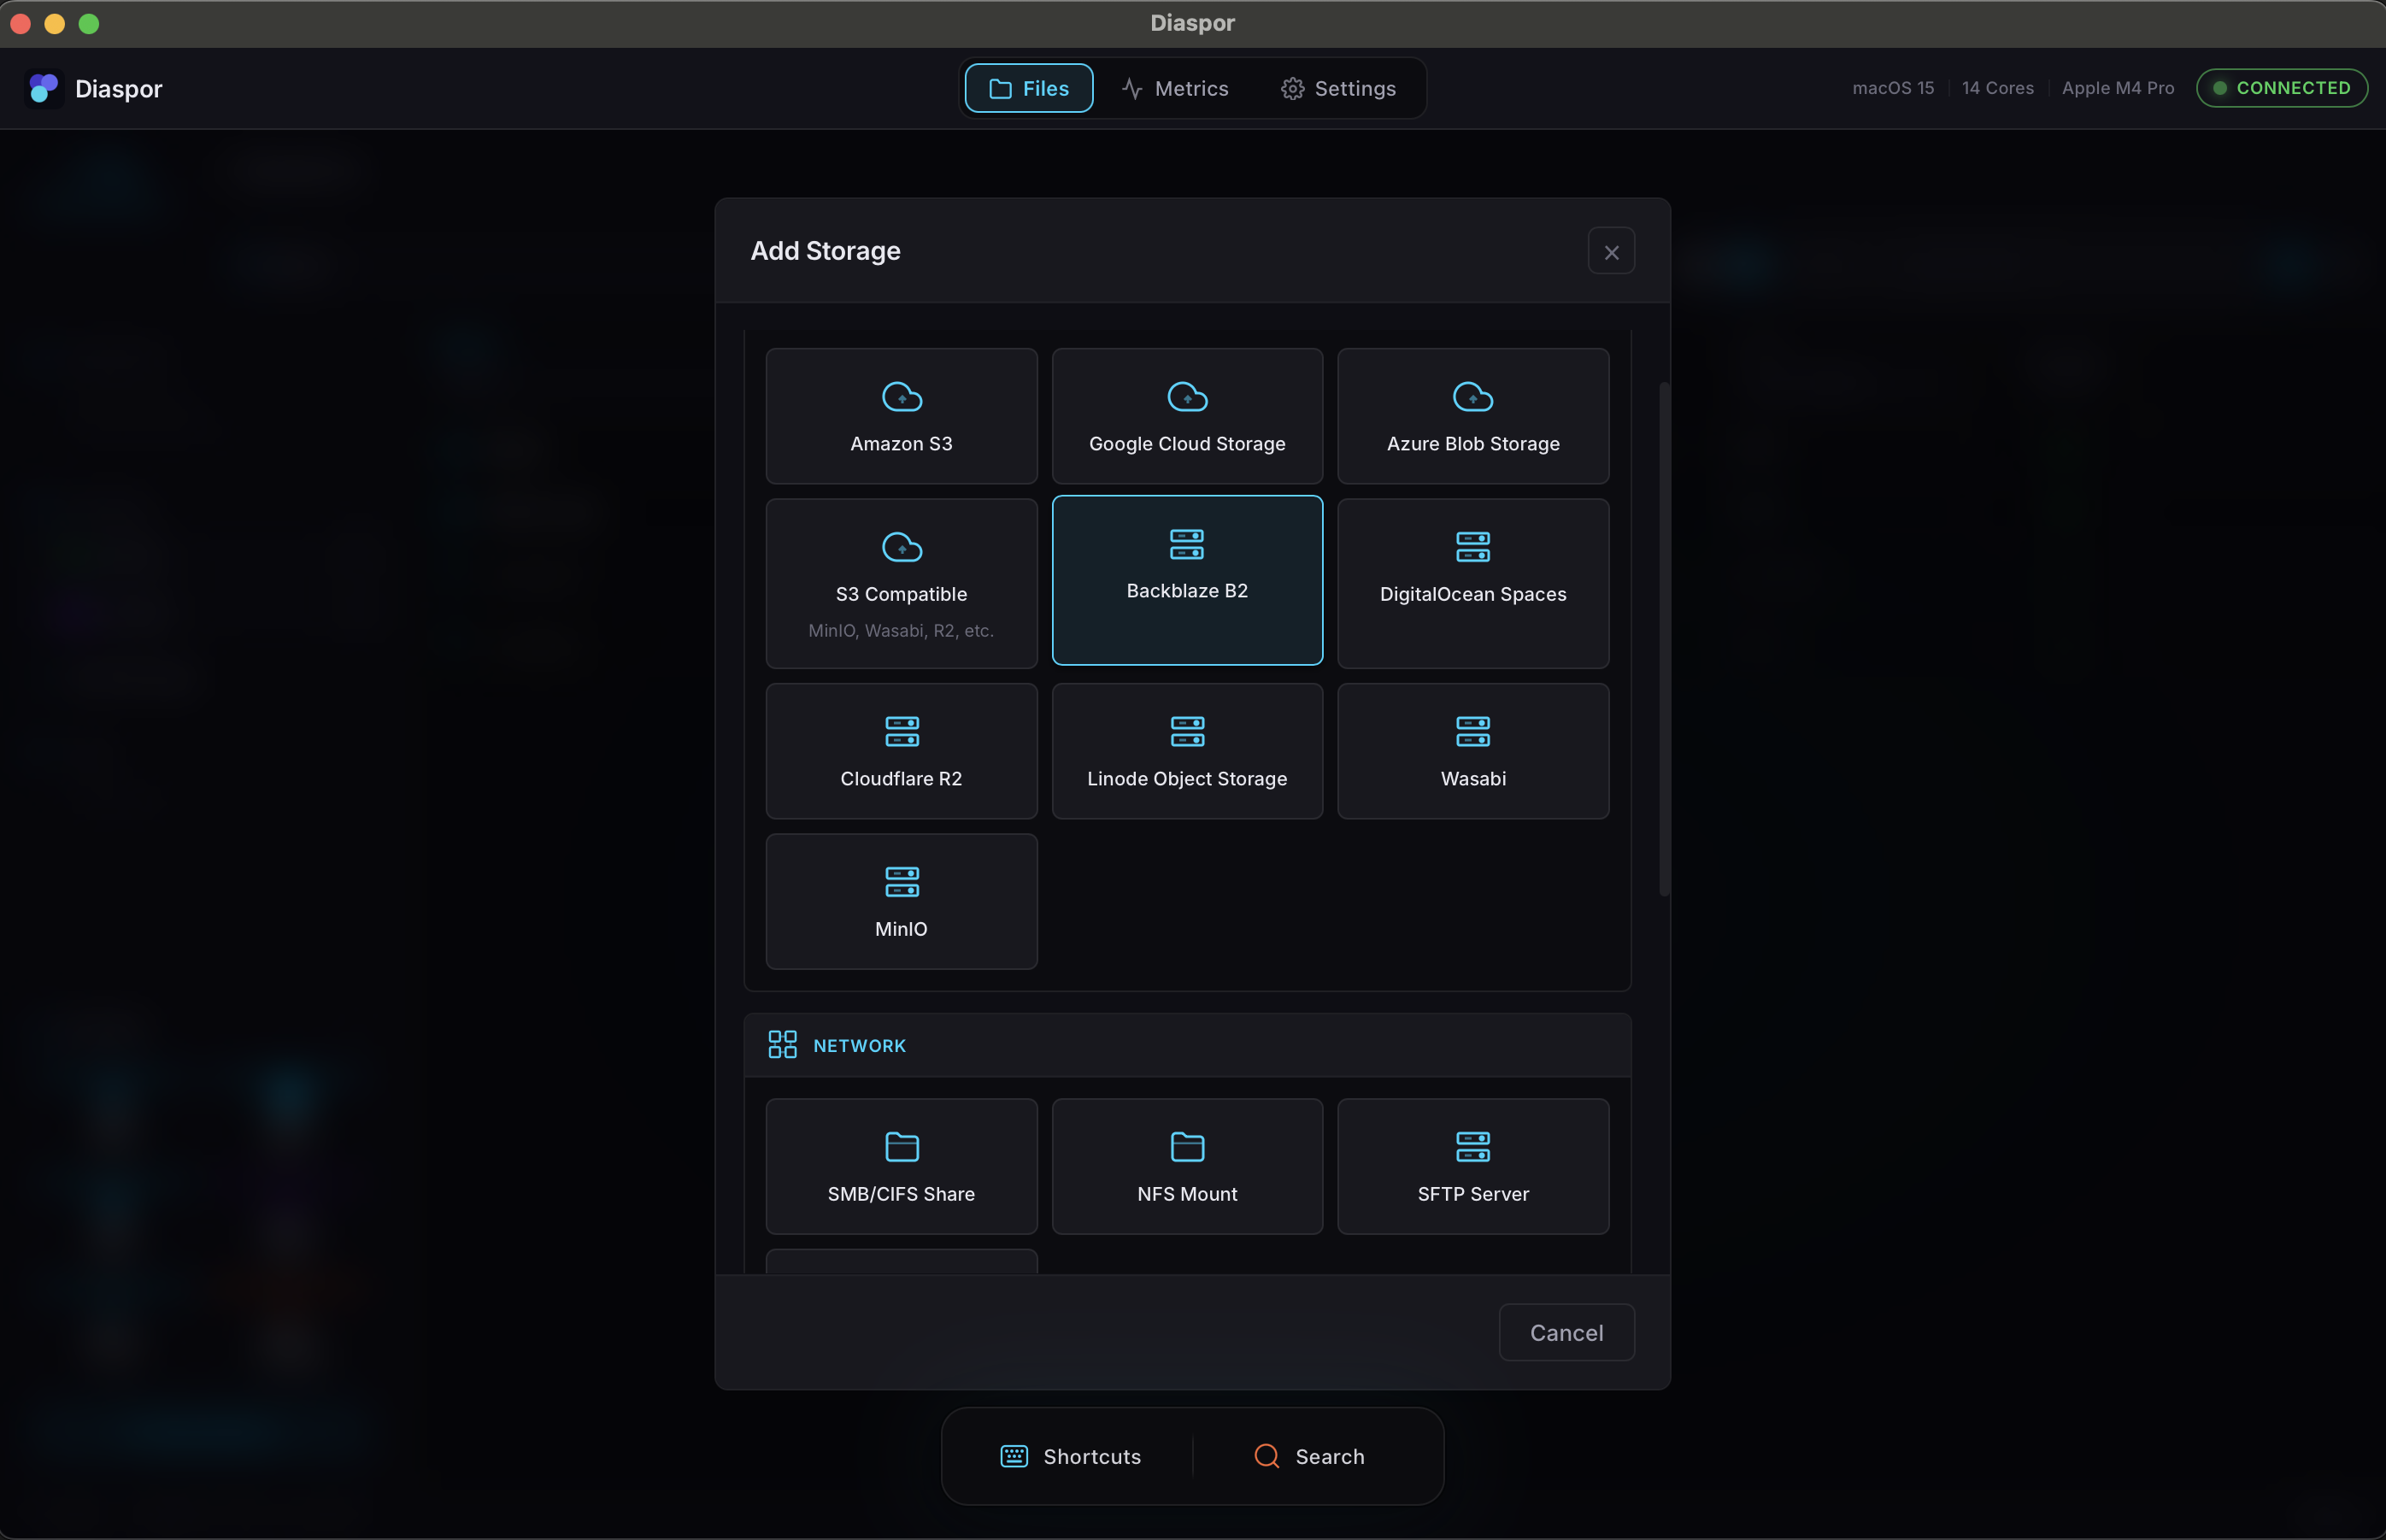Click the Diaspor app name text
The image size is (2386, 1540).
coord(118,89)
